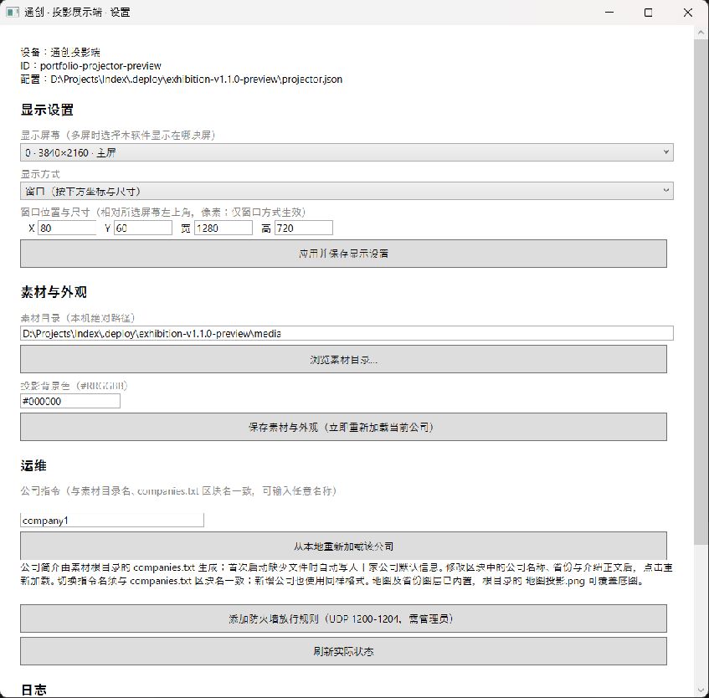Click the #000000 background color field
Image resolution: width=709 pixels, height=698 pixels.
(x=70, y=401)
